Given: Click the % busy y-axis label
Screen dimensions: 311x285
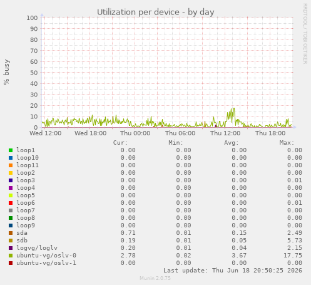Looking at the screenshot, I should pyautogui.click(x=6, y=72).
